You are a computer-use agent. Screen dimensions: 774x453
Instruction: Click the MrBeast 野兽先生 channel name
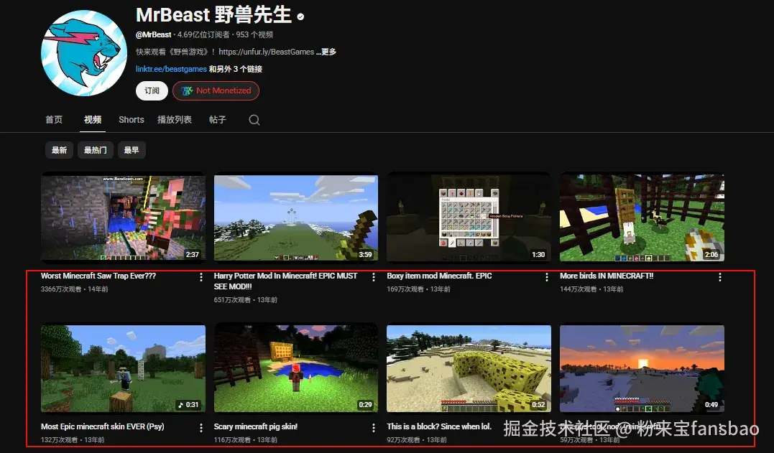pos(213,15)
